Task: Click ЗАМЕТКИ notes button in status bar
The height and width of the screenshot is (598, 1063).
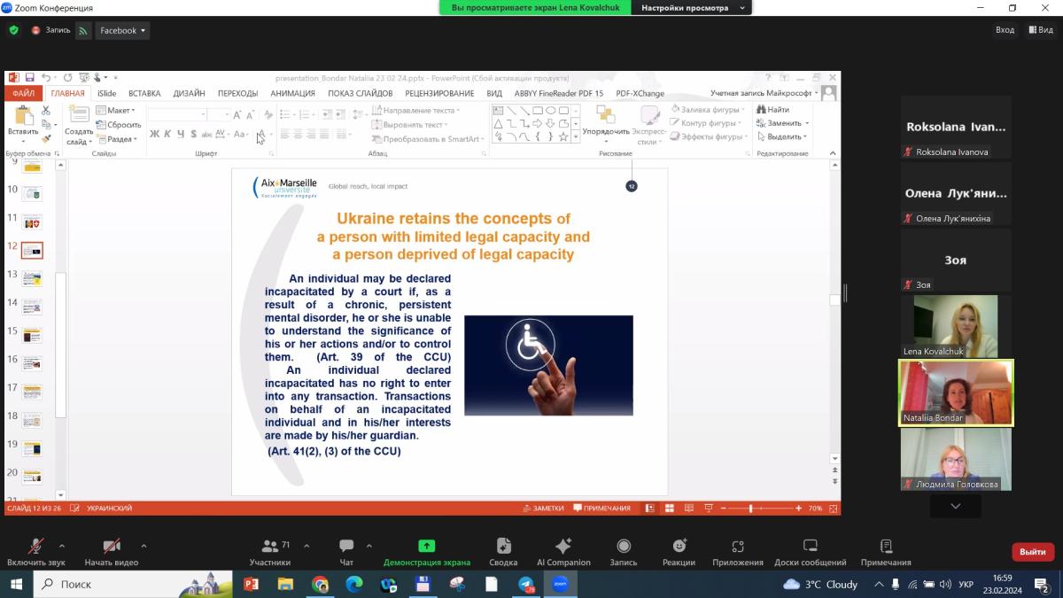Action: coord(544,509)
